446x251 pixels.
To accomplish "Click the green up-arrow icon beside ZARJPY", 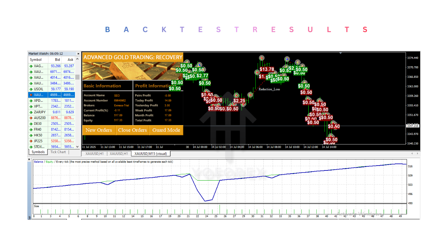I will tap(31, 112).
